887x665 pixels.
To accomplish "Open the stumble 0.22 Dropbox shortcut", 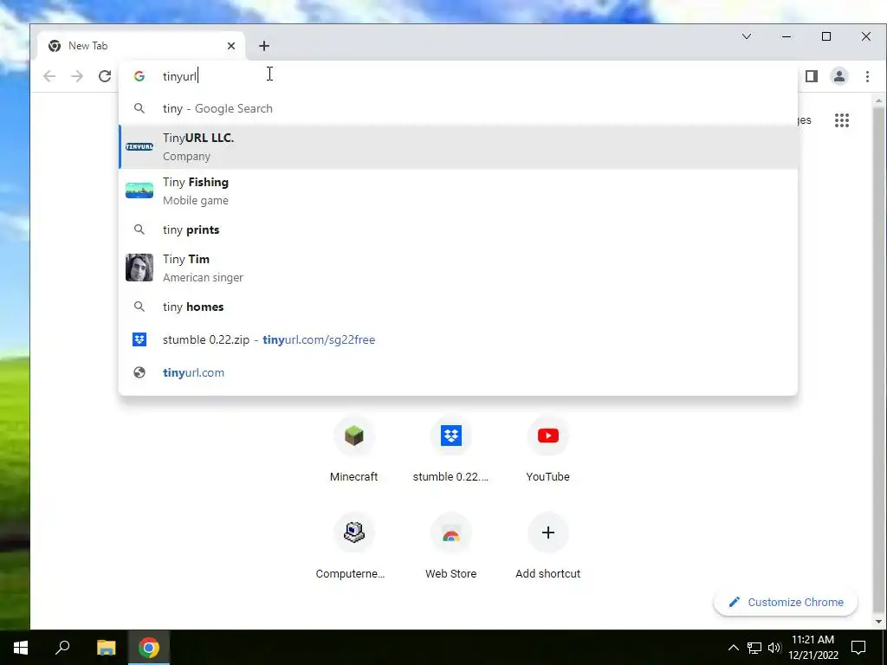I will click(x=450, y=449).
